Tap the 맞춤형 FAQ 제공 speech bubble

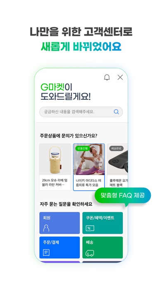coord(123,195)
